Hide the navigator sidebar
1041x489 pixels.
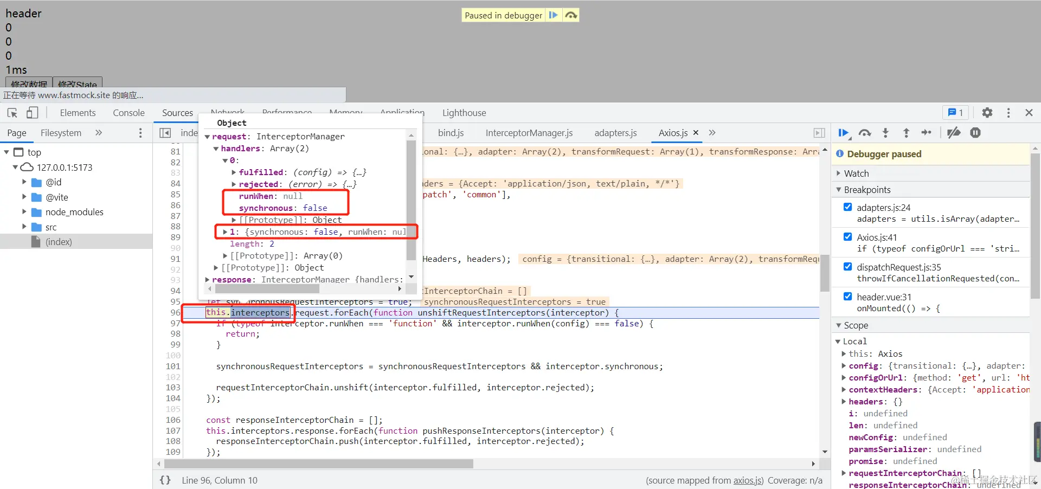click(x=165, y=133)
